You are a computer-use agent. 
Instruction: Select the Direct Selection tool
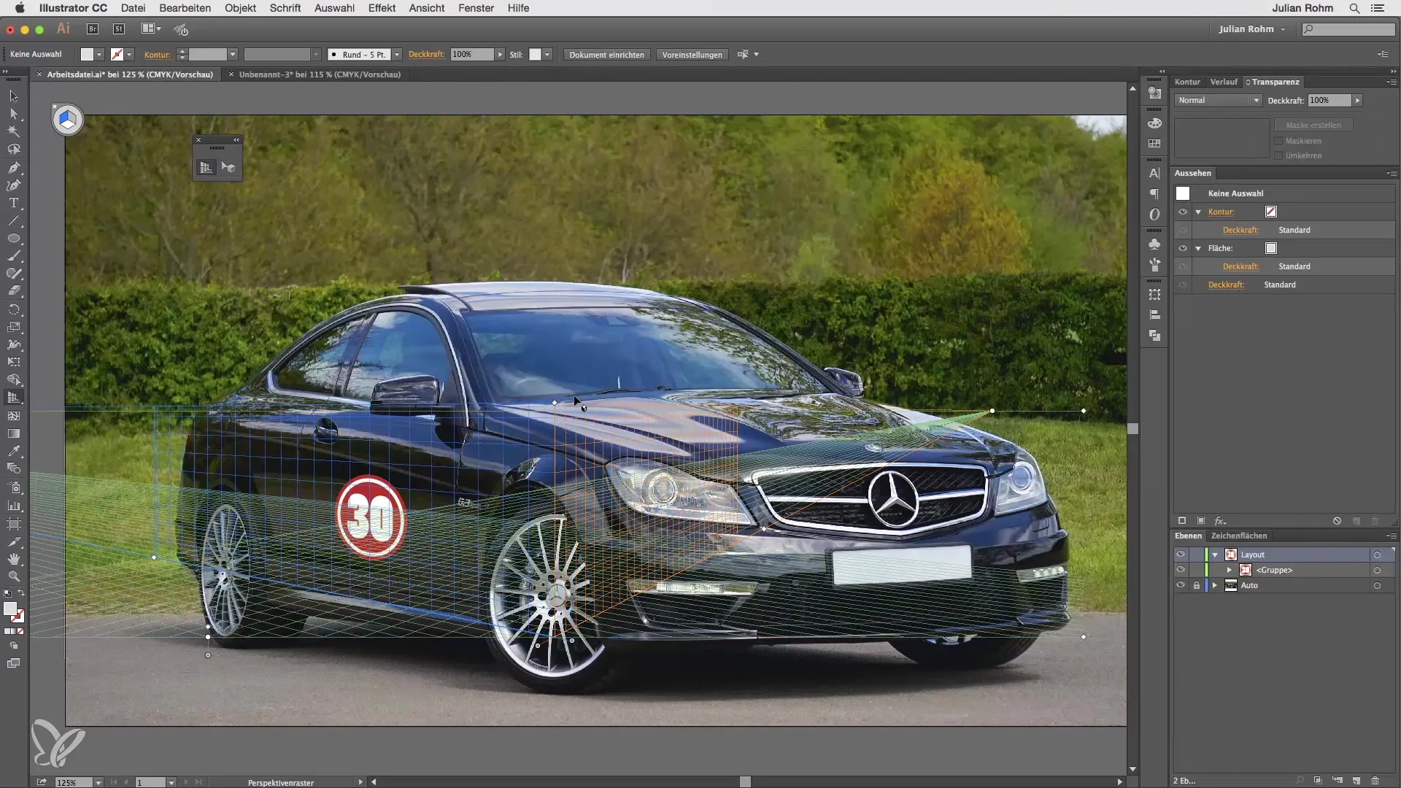click(x=14, y=114)
